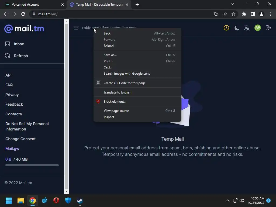
Task: Click browser forward arrow button
Action: pyautogui.click(x=15, y=14)
